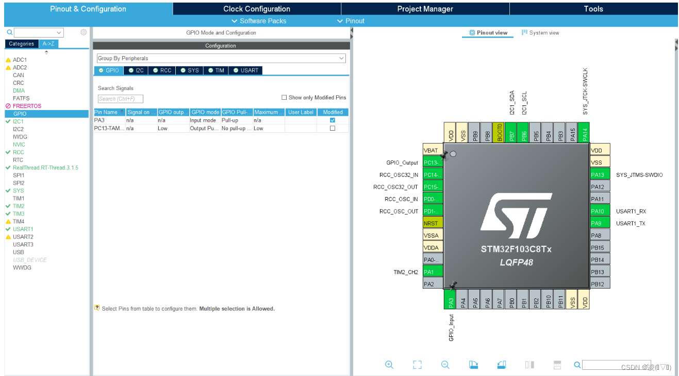679x376 pixels.
Task: Open the RCC configuration tab
Action: [162, 70]
